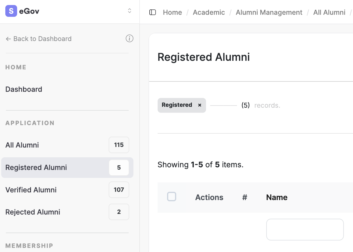Click the # column header
Image resolution: width=353 pixels, height=252 pixels.
click(244, 197)
